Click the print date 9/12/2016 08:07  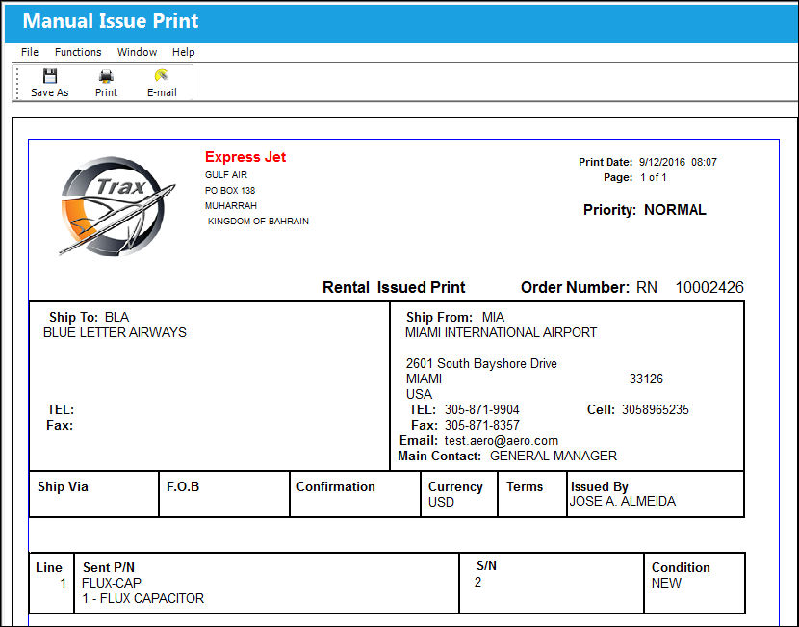(678, 162)
